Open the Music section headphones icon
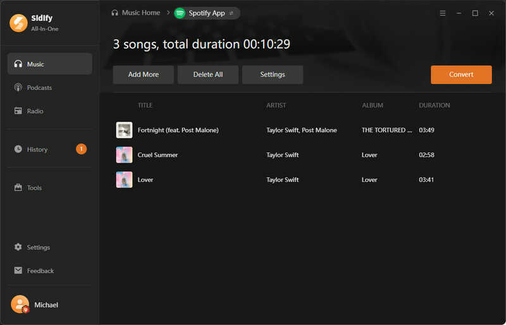Screen dimensions: 506x325 tap(18, 64)
